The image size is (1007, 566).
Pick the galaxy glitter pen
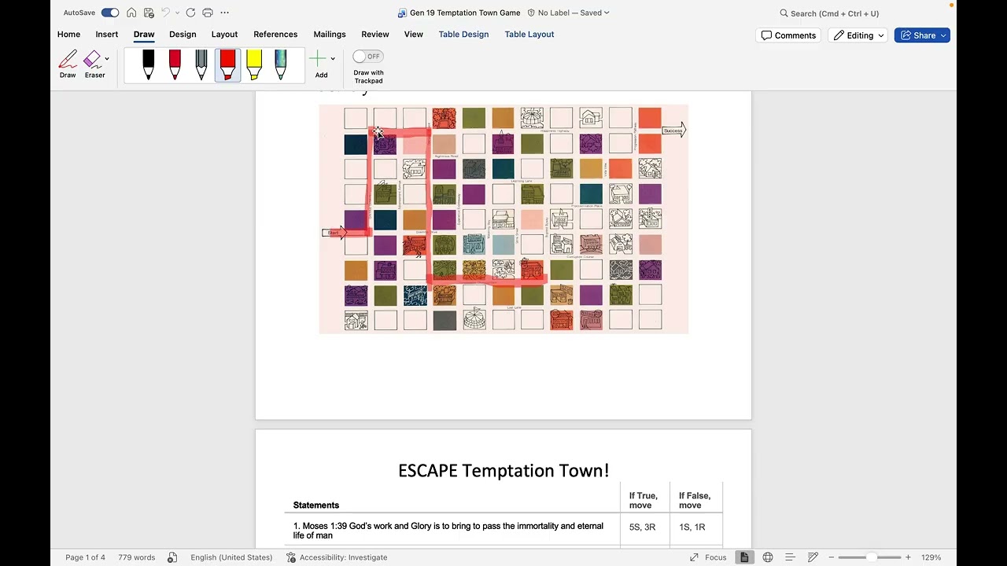[x=281, y=64]
